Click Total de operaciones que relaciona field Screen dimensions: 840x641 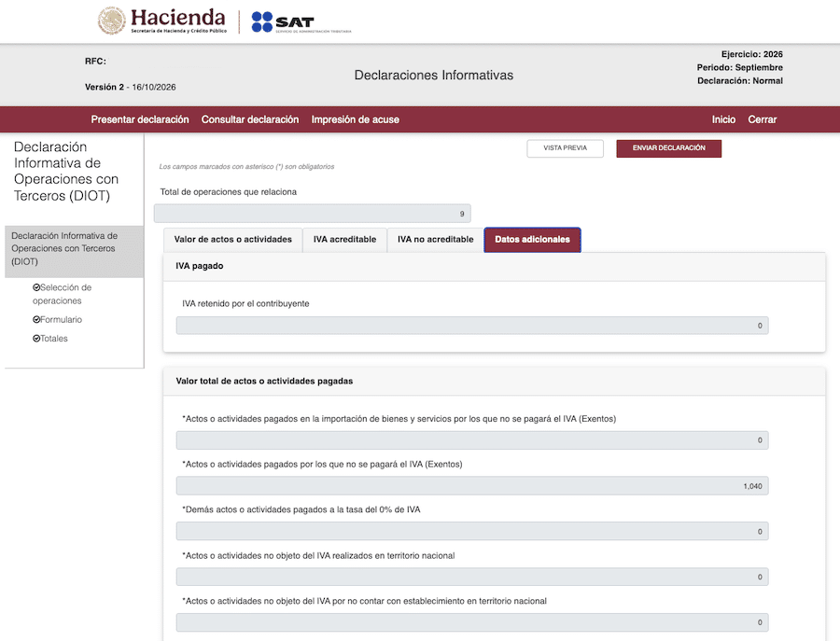tap(313, 214)
